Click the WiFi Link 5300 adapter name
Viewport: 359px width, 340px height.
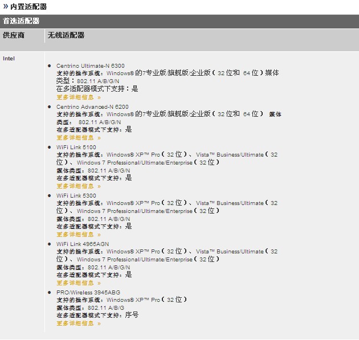click(76, 196)
